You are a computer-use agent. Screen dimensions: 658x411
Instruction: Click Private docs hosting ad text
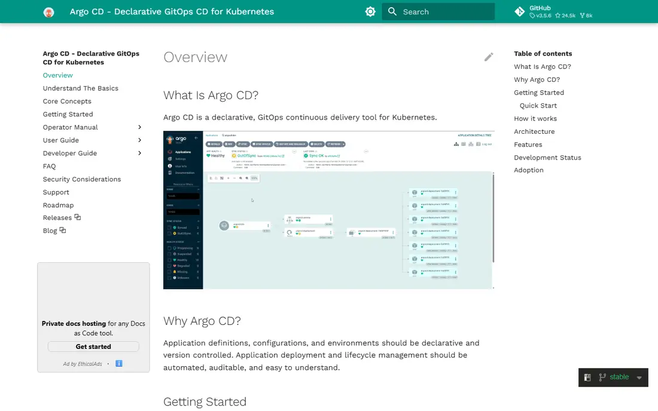(74, 323)
